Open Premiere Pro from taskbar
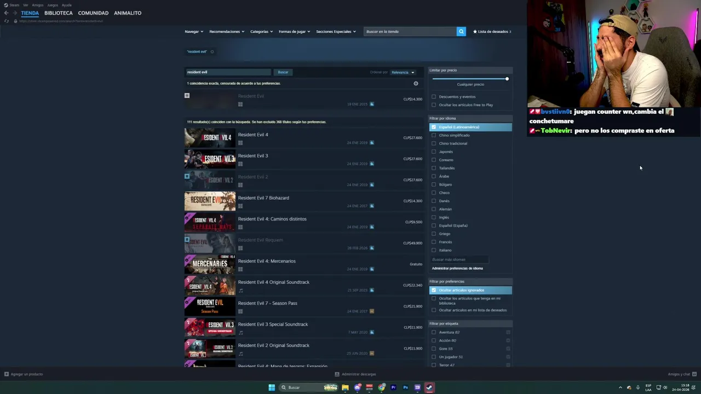Image resolution: width=701 pixels, height=394 pixels. tap(393, 387)
